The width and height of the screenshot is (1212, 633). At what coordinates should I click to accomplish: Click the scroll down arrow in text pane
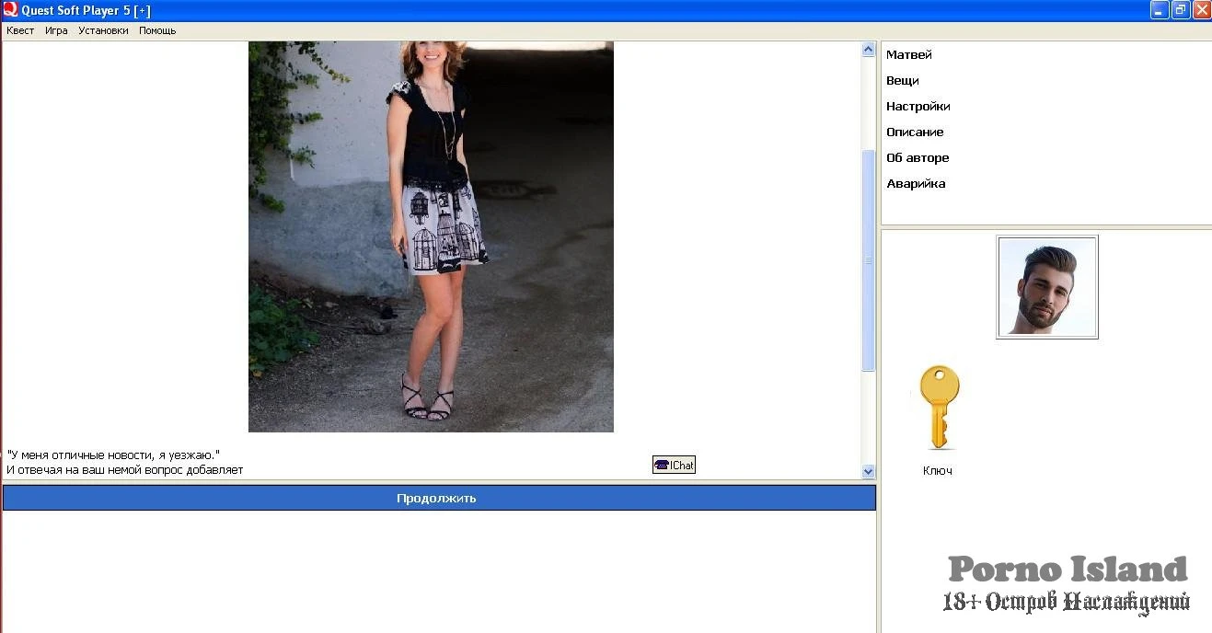point(868,471)
